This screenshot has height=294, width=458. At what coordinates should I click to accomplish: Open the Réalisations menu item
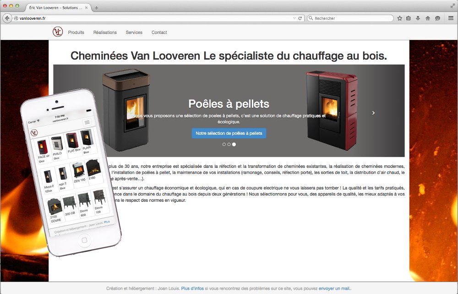coord(105,33)
